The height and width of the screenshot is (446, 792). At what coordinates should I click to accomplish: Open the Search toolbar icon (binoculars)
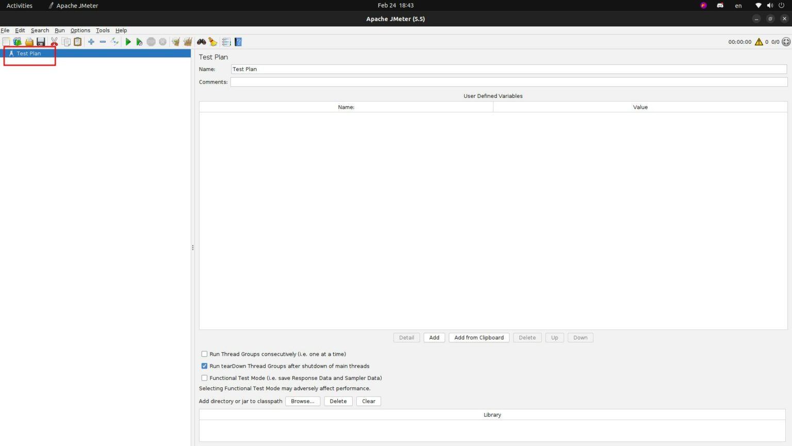pyautogui.click(x=201, y=42)
